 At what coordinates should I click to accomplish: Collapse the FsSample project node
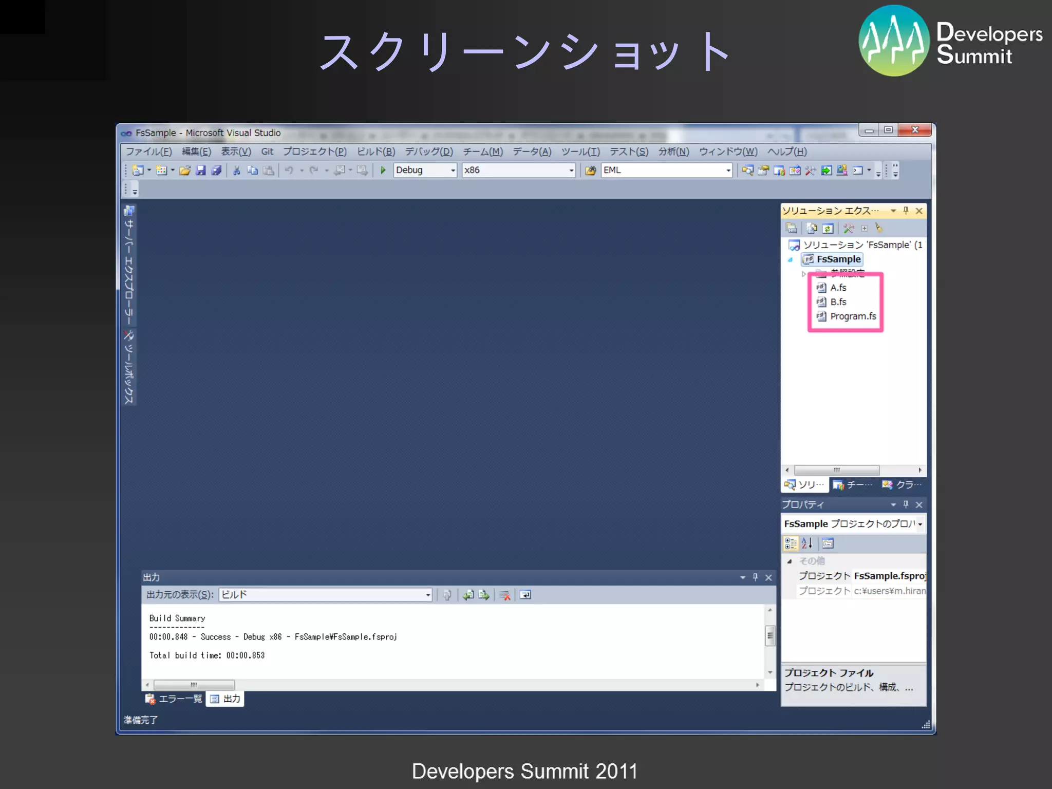pyautogui.click(x=791, y=259)
